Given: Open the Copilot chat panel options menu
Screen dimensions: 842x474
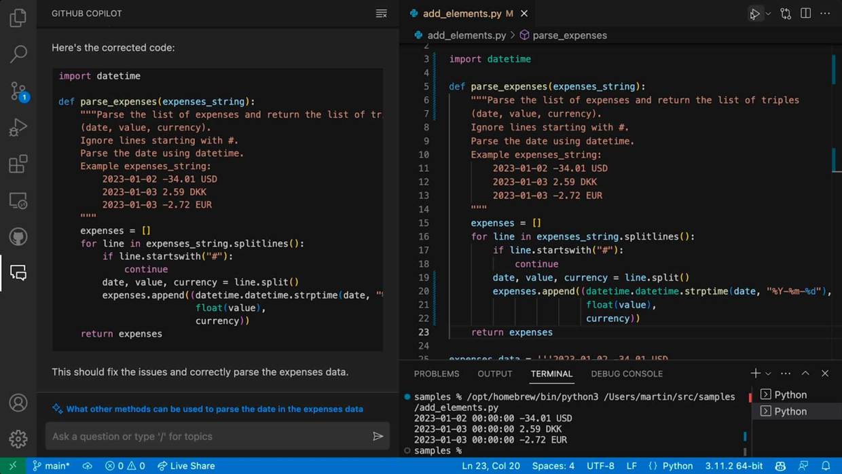Looking at the screenshot, I should click(x=382, y=14).
